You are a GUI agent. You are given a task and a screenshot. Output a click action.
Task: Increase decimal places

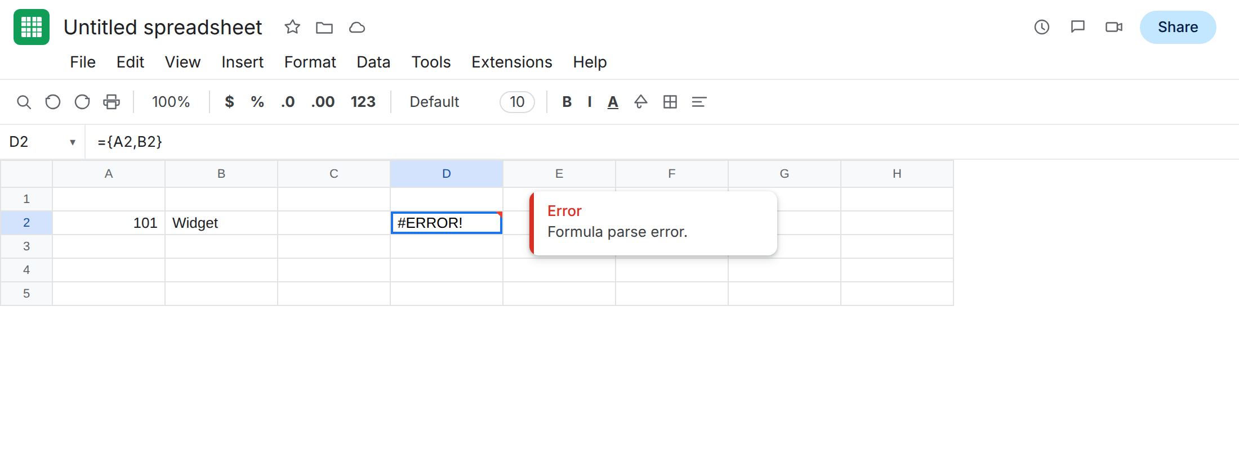pyautogui.click(x=323, y=102)
